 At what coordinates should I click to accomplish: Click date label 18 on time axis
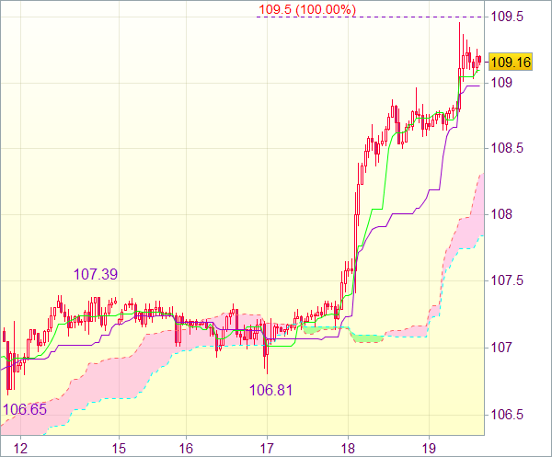click(x=348, y=449)
